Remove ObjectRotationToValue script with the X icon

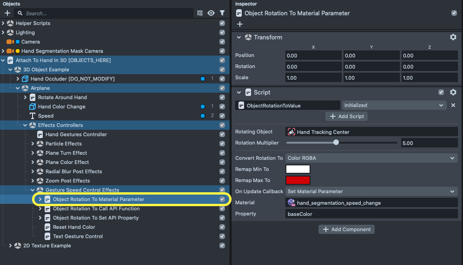click(453, 105)
